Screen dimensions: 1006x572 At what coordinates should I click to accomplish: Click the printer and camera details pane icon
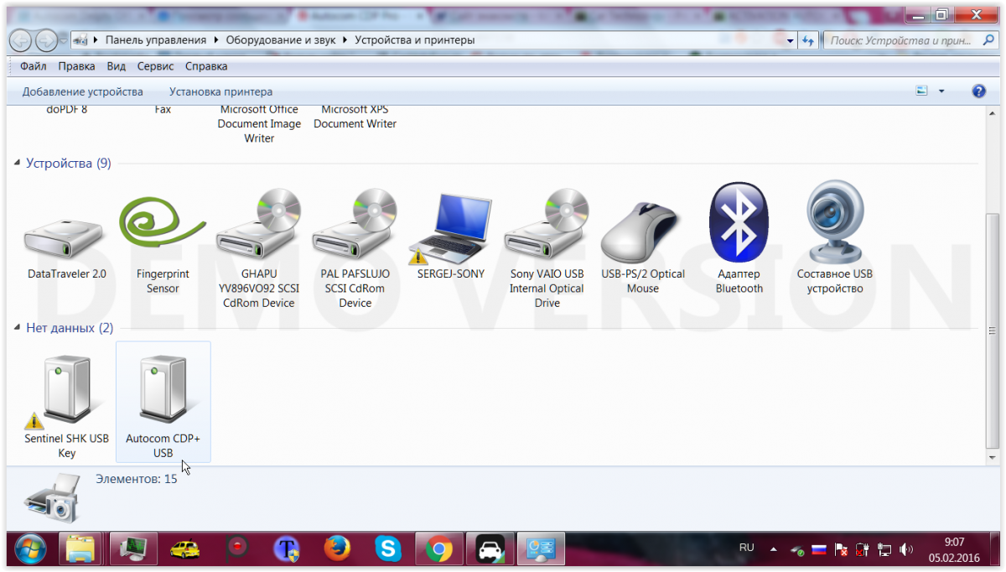(x=52, y=498)
